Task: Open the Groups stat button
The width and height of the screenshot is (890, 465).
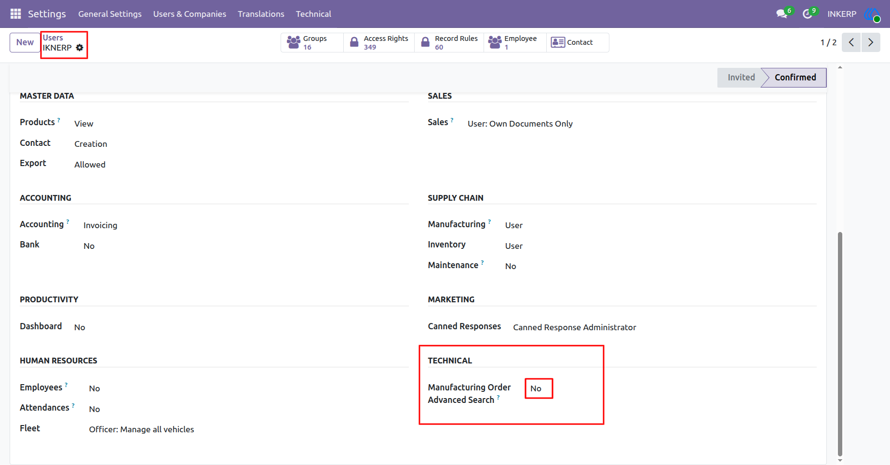Action: [312, 42]
